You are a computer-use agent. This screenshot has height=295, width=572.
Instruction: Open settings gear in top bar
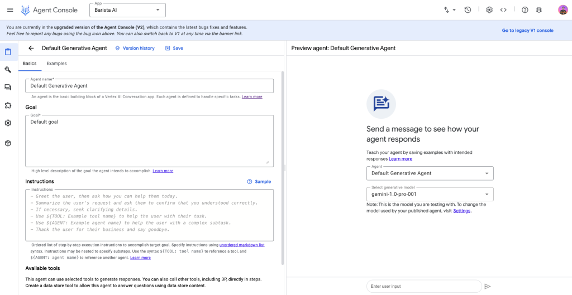pos(489,10)
